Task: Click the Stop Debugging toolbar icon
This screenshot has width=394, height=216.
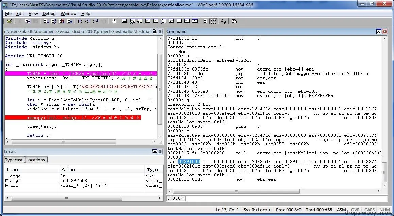Action: pyautogui.click(x=62, y=21)
